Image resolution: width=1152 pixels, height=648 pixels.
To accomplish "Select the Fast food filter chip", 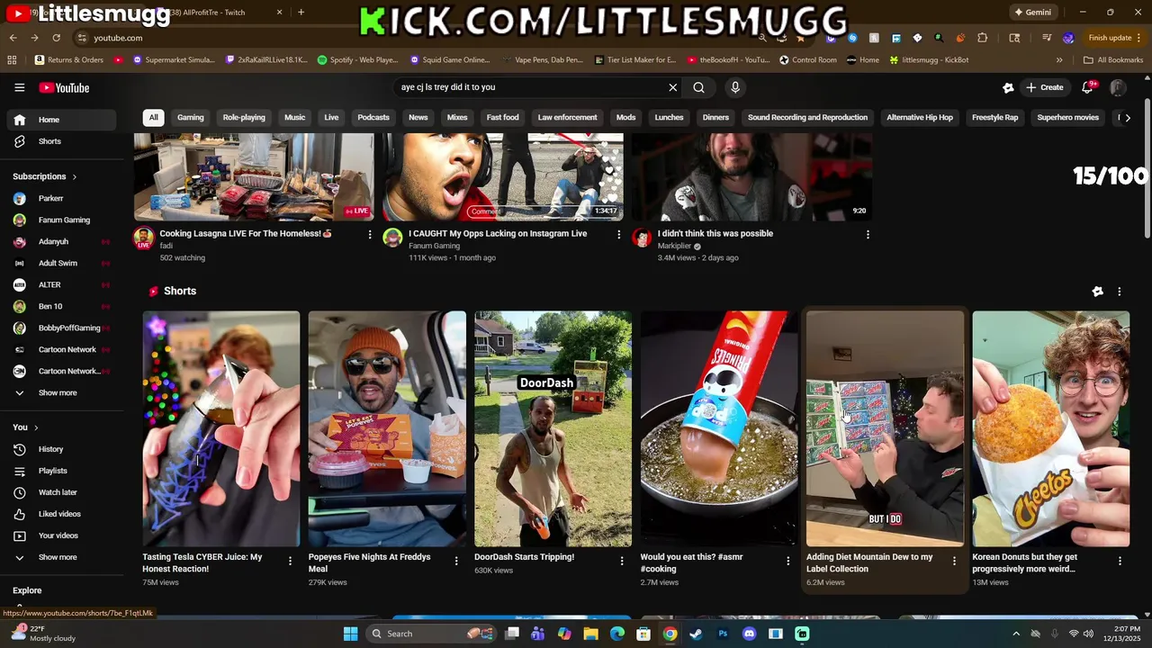I will pyautogui.click(x=502, y=117).
